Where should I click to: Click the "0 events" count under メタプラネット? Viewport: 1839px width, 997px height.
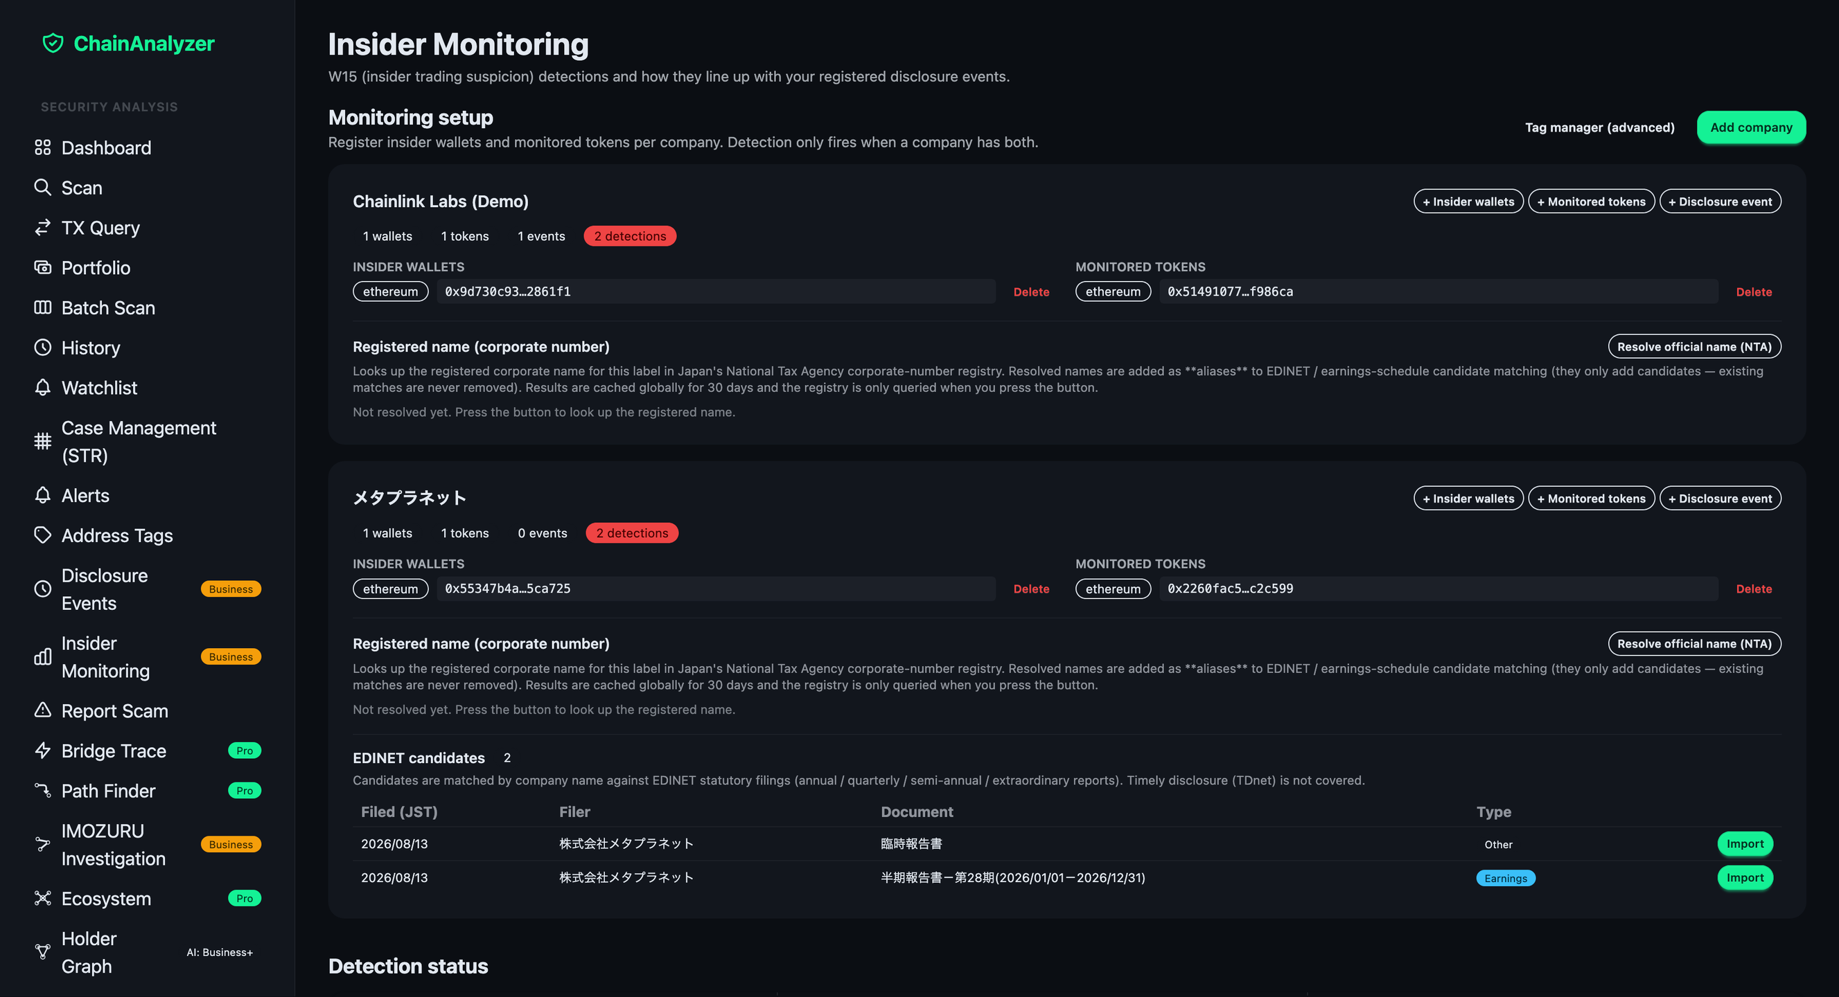pyautogui.click(x=543, y=532)
